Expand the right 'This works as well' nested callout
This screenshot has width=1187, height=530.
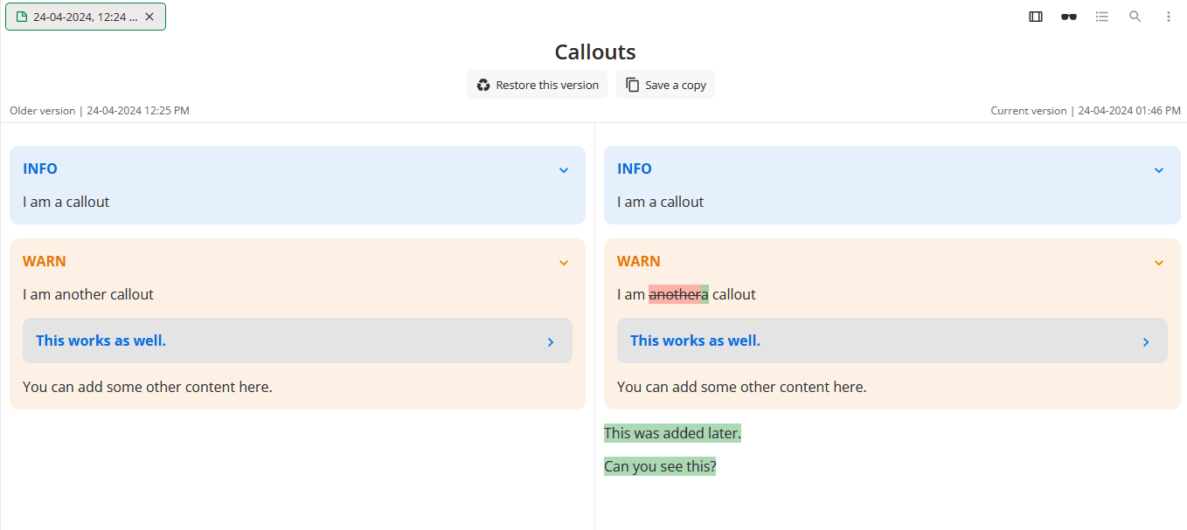(x=1145, y=341)
